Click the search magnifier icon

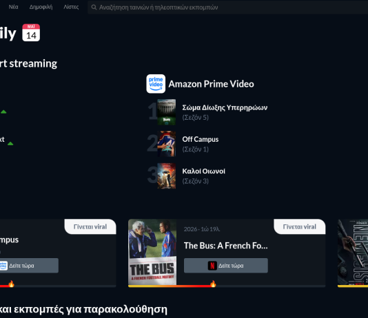pos(94,8)
